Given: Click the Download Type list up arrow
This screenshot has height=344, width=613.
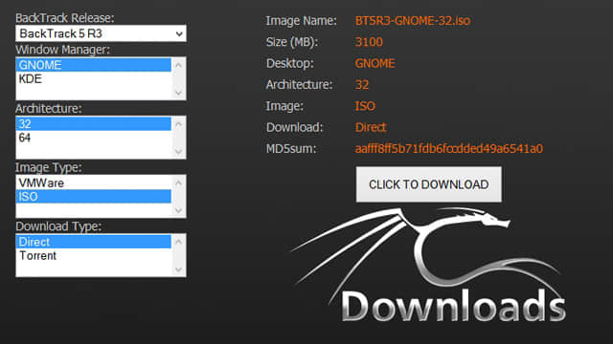Looking at the screenshot, I should (179, 242).
